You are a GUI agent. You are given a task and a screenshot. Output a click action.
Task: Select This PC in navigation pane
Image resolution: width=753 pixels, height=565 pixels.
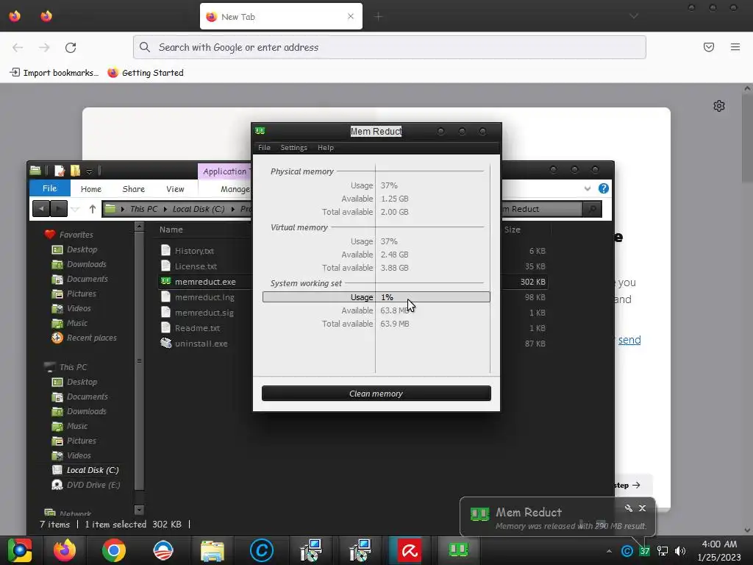pos(73,367)
